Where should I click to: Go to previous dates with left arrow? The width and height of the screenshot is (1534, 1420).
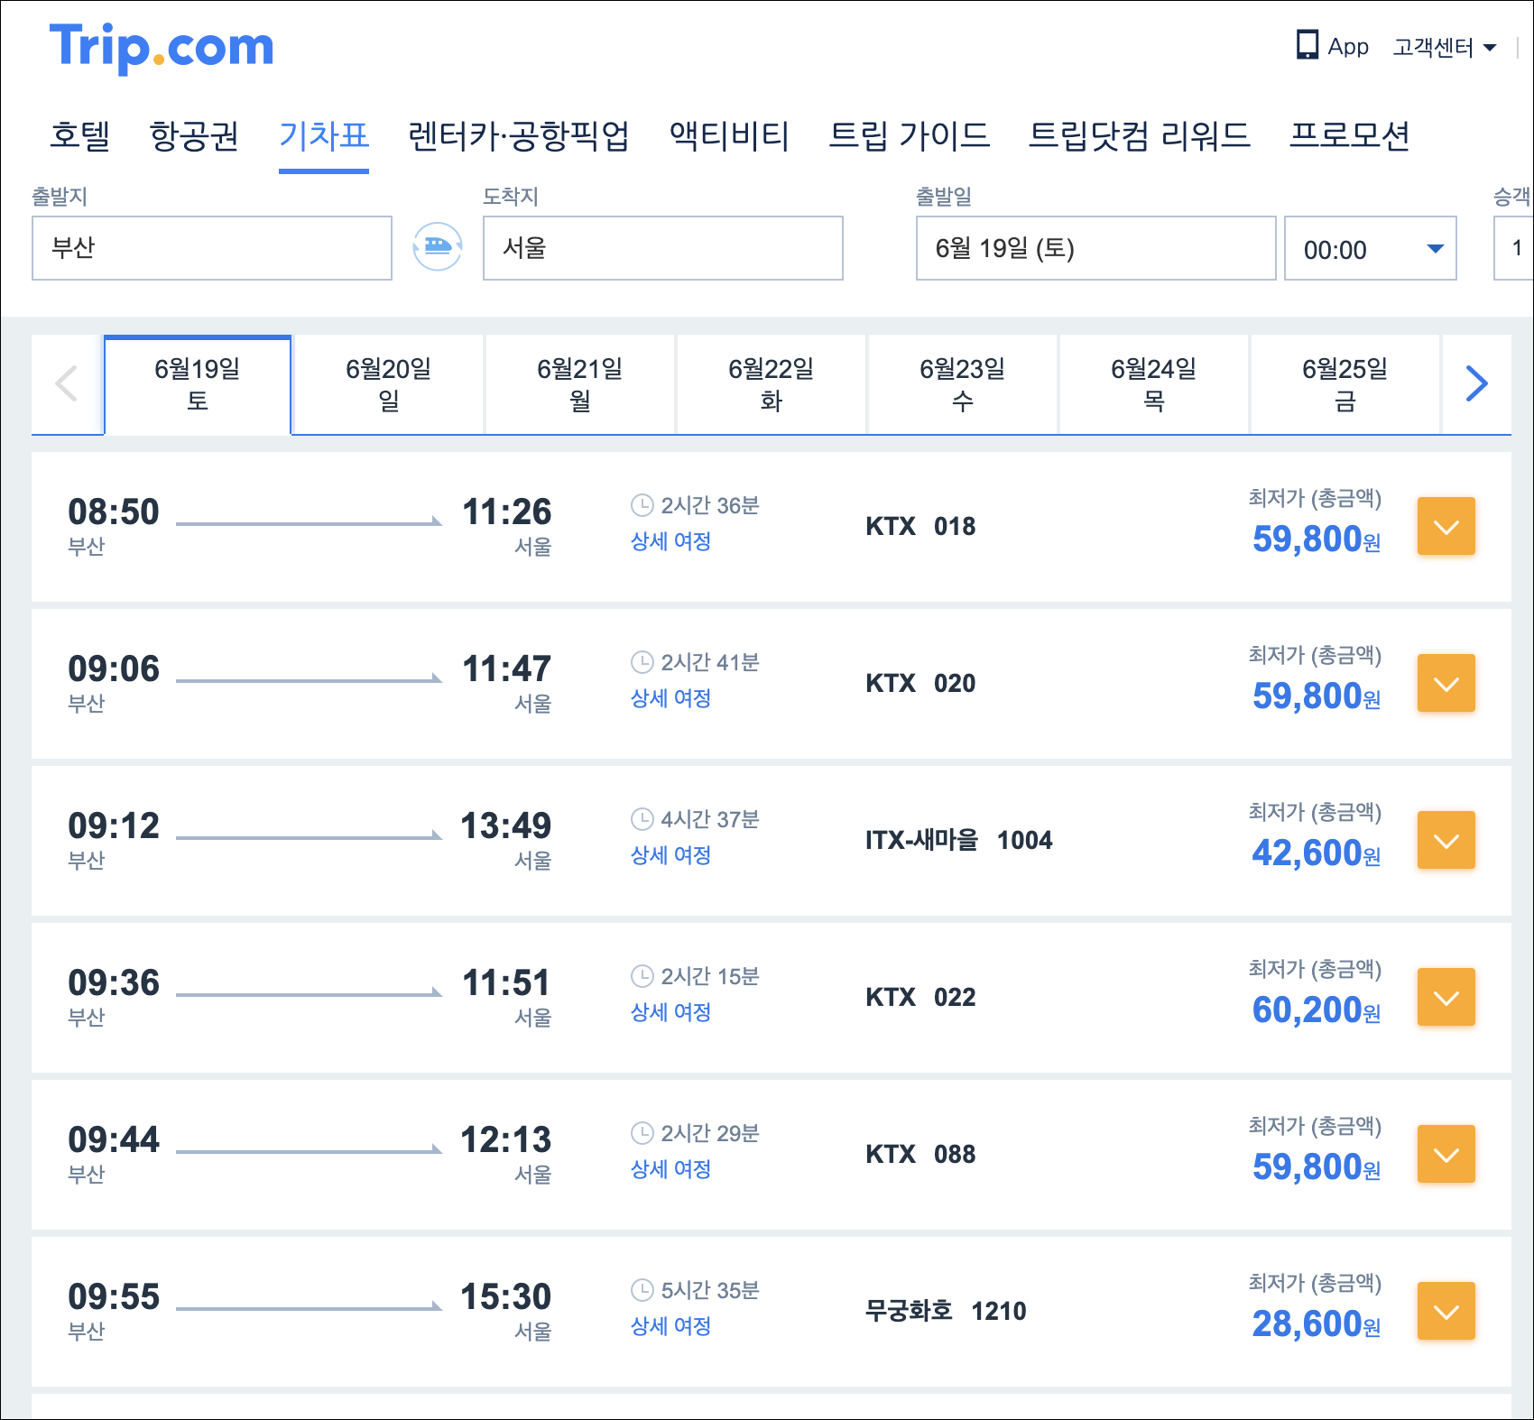coord(67,383)
